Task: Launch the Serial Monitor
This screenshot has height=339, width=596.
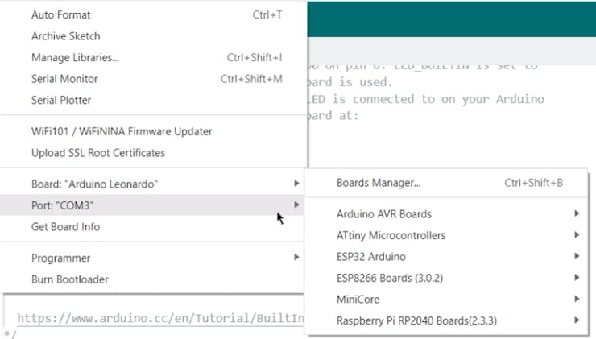Action: point(64,79)
